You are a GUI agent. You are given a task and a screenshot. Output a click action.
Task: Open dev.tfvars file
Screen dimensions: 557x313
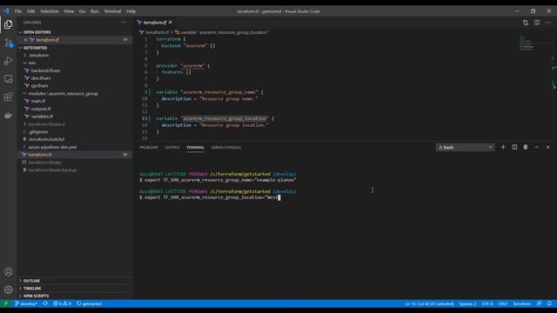pyautogui.click(x=41, y=78)
